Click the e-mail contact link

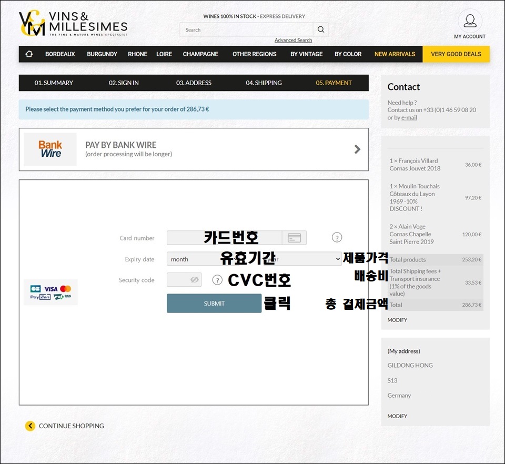click(409, 117)
